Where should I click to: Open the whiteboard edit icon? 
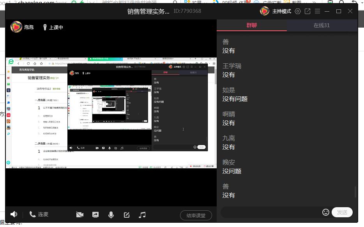(x=127, y=215)
